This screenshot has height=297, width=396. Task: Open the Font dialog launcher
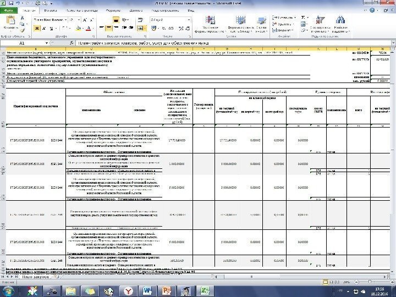coord(94,36)
